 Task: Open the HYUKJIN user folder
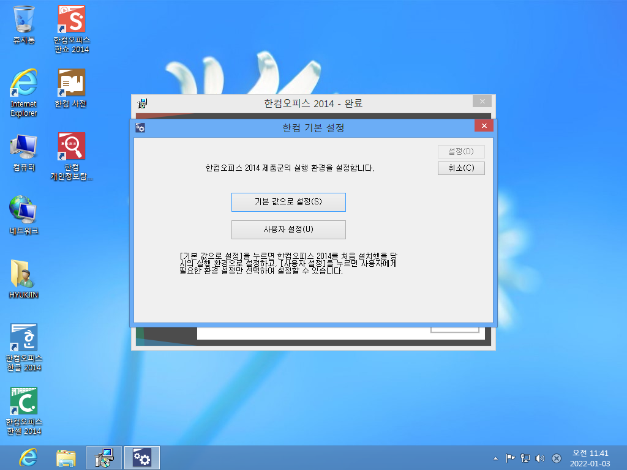tap(24, 279)
